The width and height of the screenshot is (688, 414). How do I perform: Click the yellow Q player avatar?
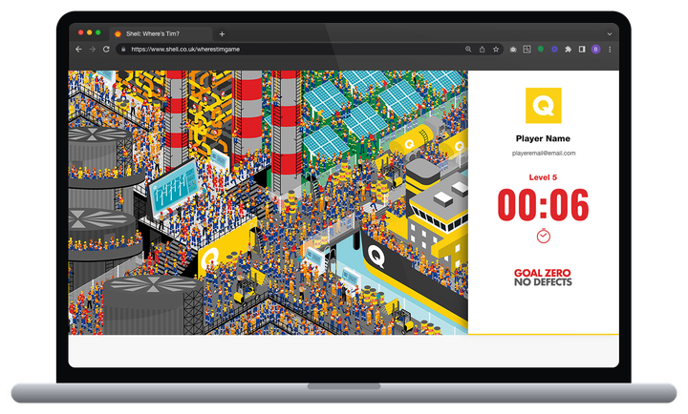[543, 106]
